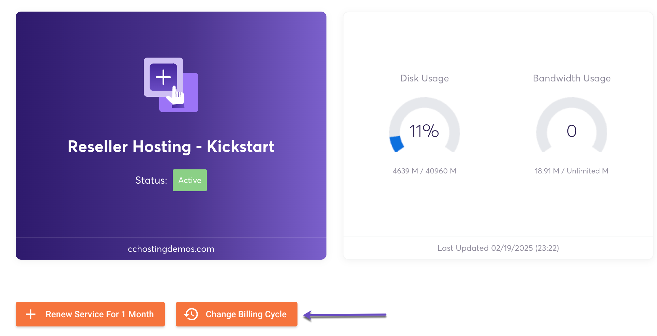Click the green Active status badge
Viewport: 657px width, 336px height.
(x=189, y=180)
